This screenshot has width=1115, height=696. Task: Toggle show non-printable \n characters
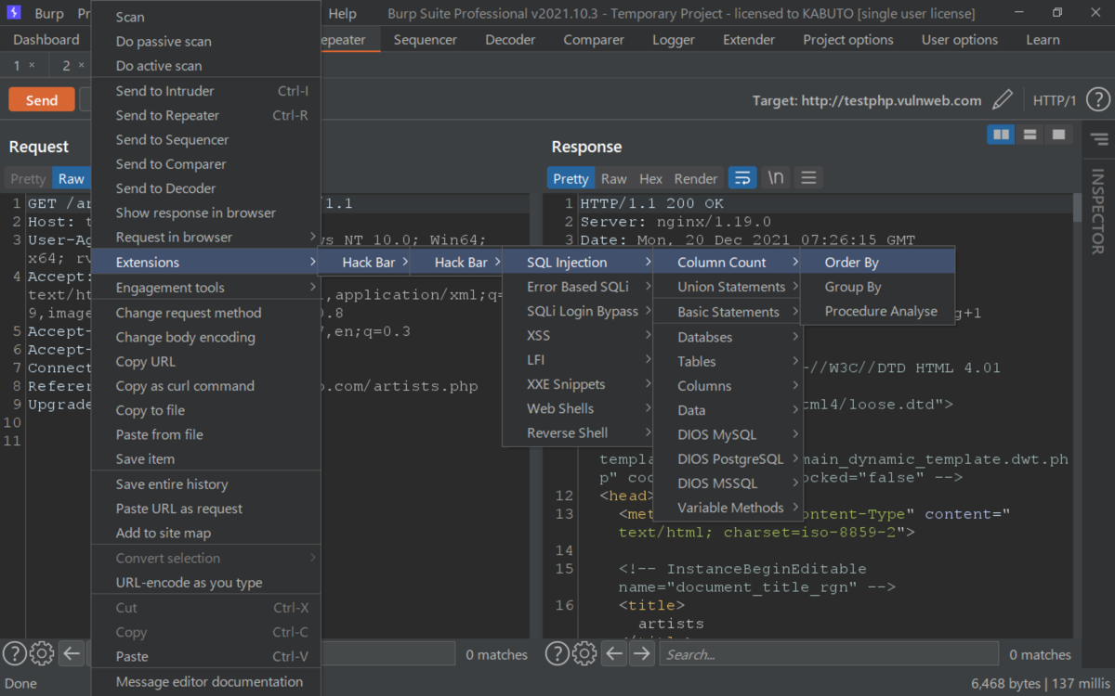(x=775, y=178)
